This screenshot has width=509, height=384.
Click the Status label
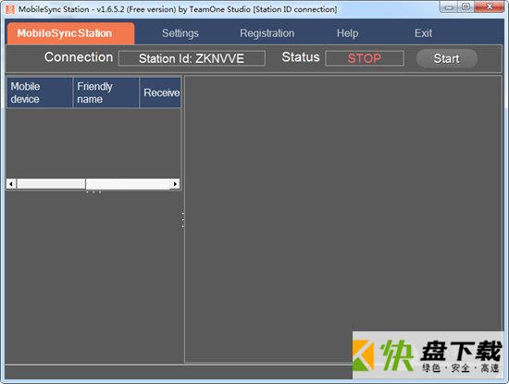coord(301,57)
